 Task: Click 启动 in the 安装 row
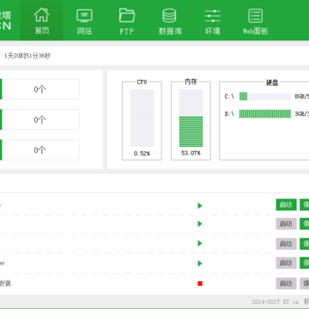[286, 283]
